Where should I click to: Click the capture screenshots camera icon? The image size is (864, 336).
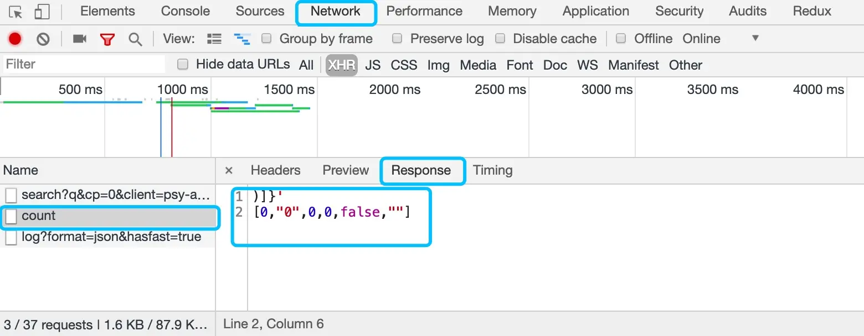coord(80,39)
